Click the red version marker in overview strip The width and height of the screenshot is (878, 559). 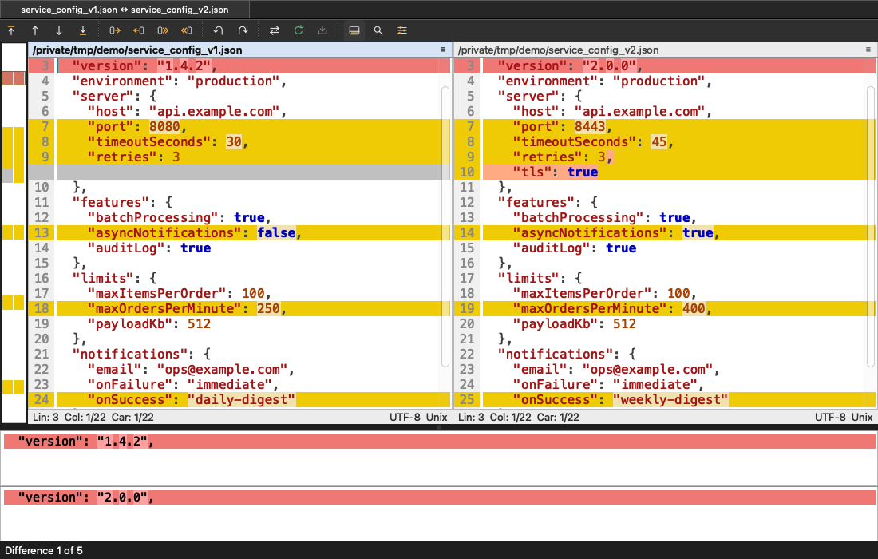tap(14, 77)
